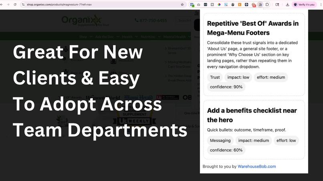323x181 pixels.
Task: Bookmark this page with the star
Action: point(182,4)
